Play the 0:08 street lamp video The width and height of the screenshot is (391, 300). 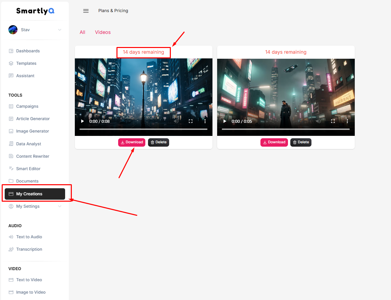click(83, 121)
